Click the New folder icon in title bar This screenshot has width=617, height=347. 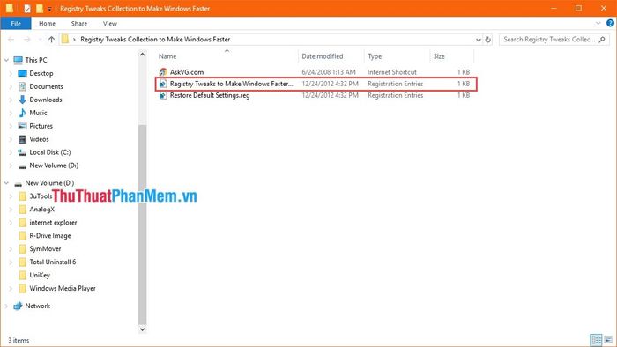(40, 8)
